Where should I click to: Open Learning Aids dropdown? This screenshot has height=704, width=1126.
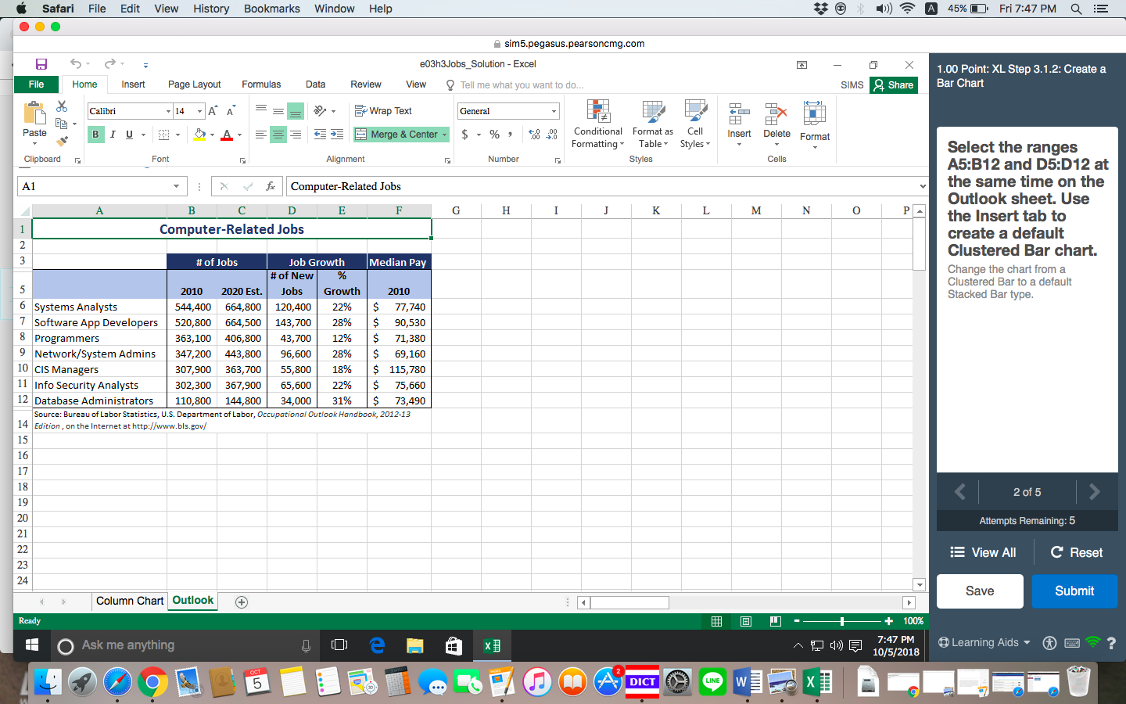(x=984, y=642)
